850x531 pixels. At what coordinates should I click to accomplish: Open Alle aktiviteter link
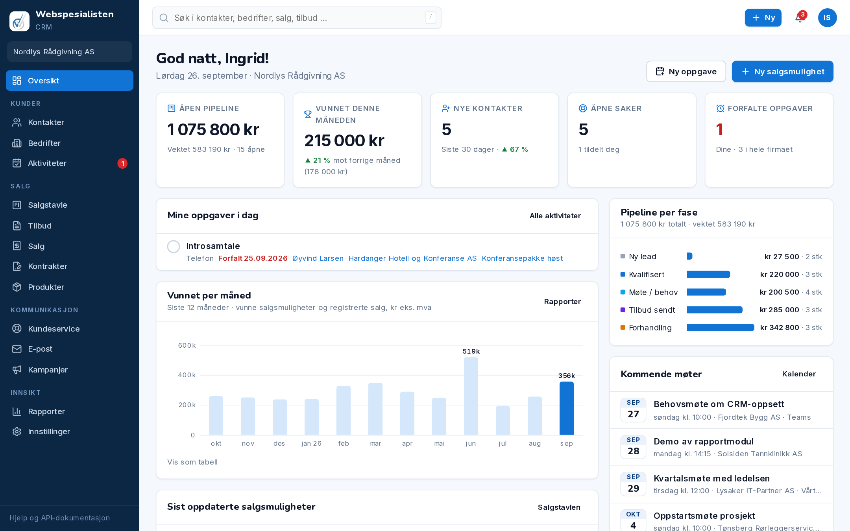coord(555,216)
